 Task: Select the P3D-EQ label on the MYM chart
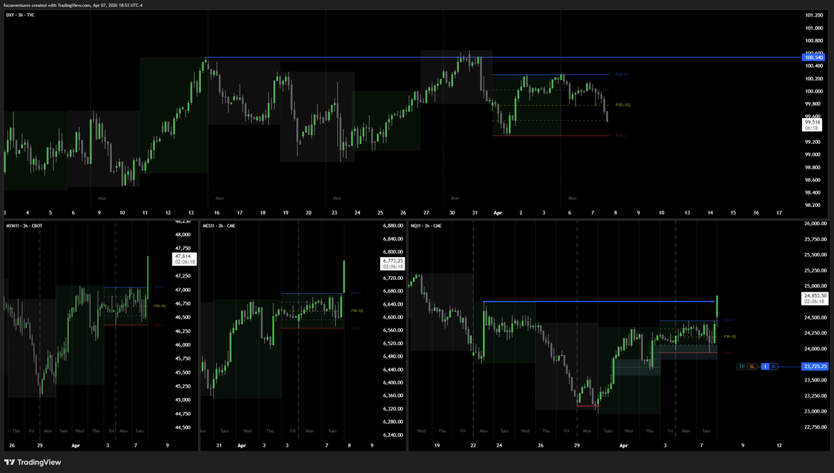[x=158, y=306]
